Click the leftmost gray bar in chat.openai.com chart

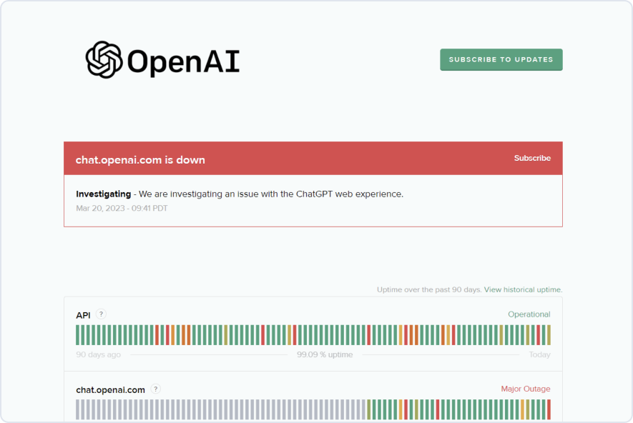click(x=78, y=409)
